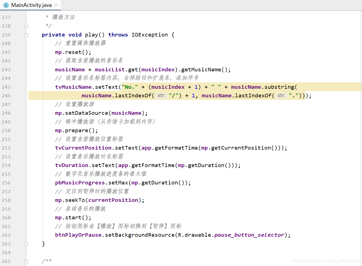Click setDataSource on line 248
362x266 pixels.
87,113
